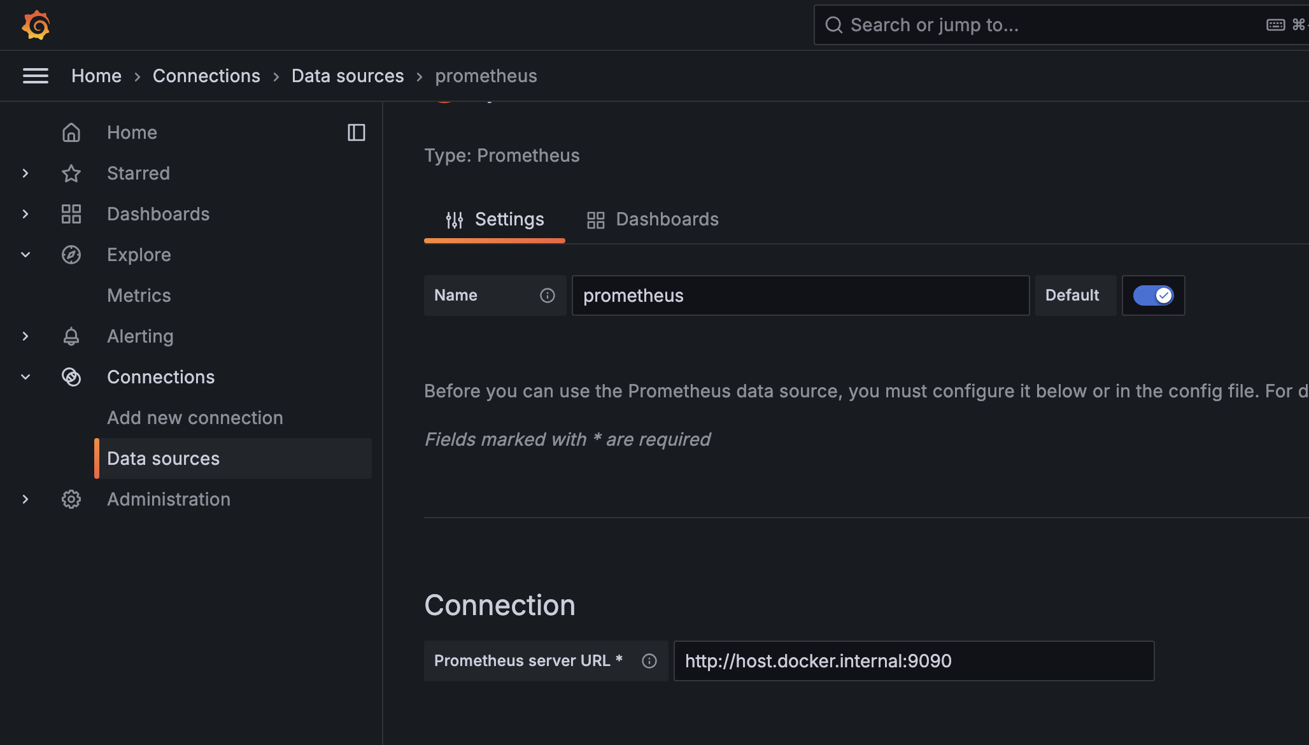Select the Settings tab
Viewport: 1309px width, 745px height.
point(495,220)
